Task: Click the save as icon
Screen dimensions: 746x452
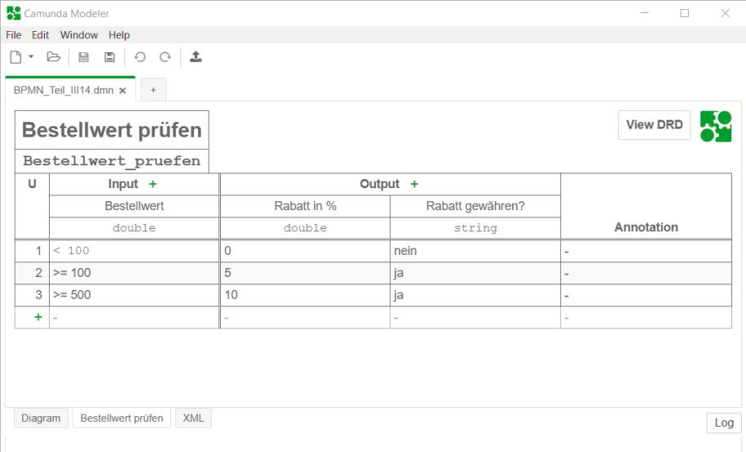Action: [x=109, y=57]
